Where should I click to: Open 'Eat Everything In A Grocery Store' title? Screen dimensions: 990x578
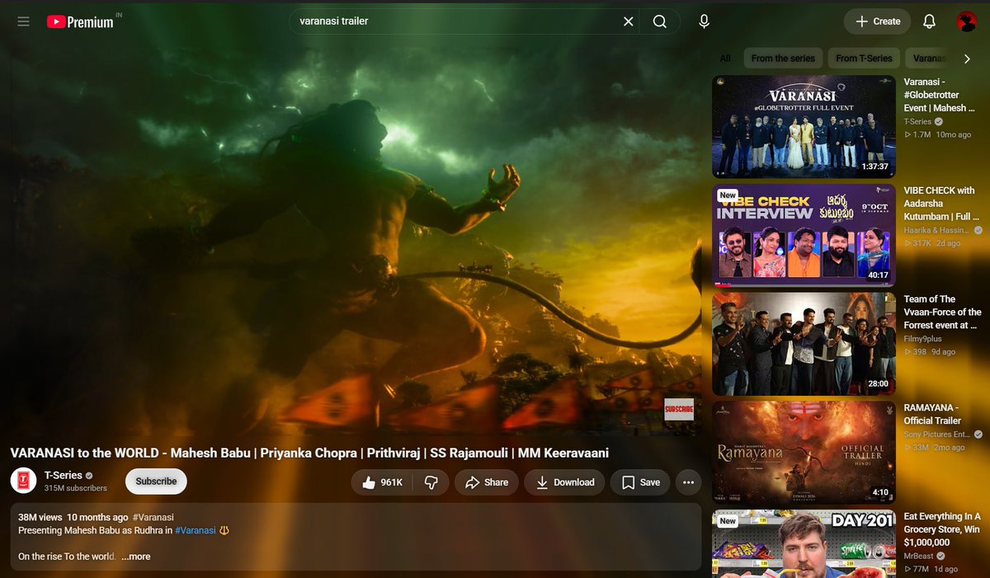point(942,529)
